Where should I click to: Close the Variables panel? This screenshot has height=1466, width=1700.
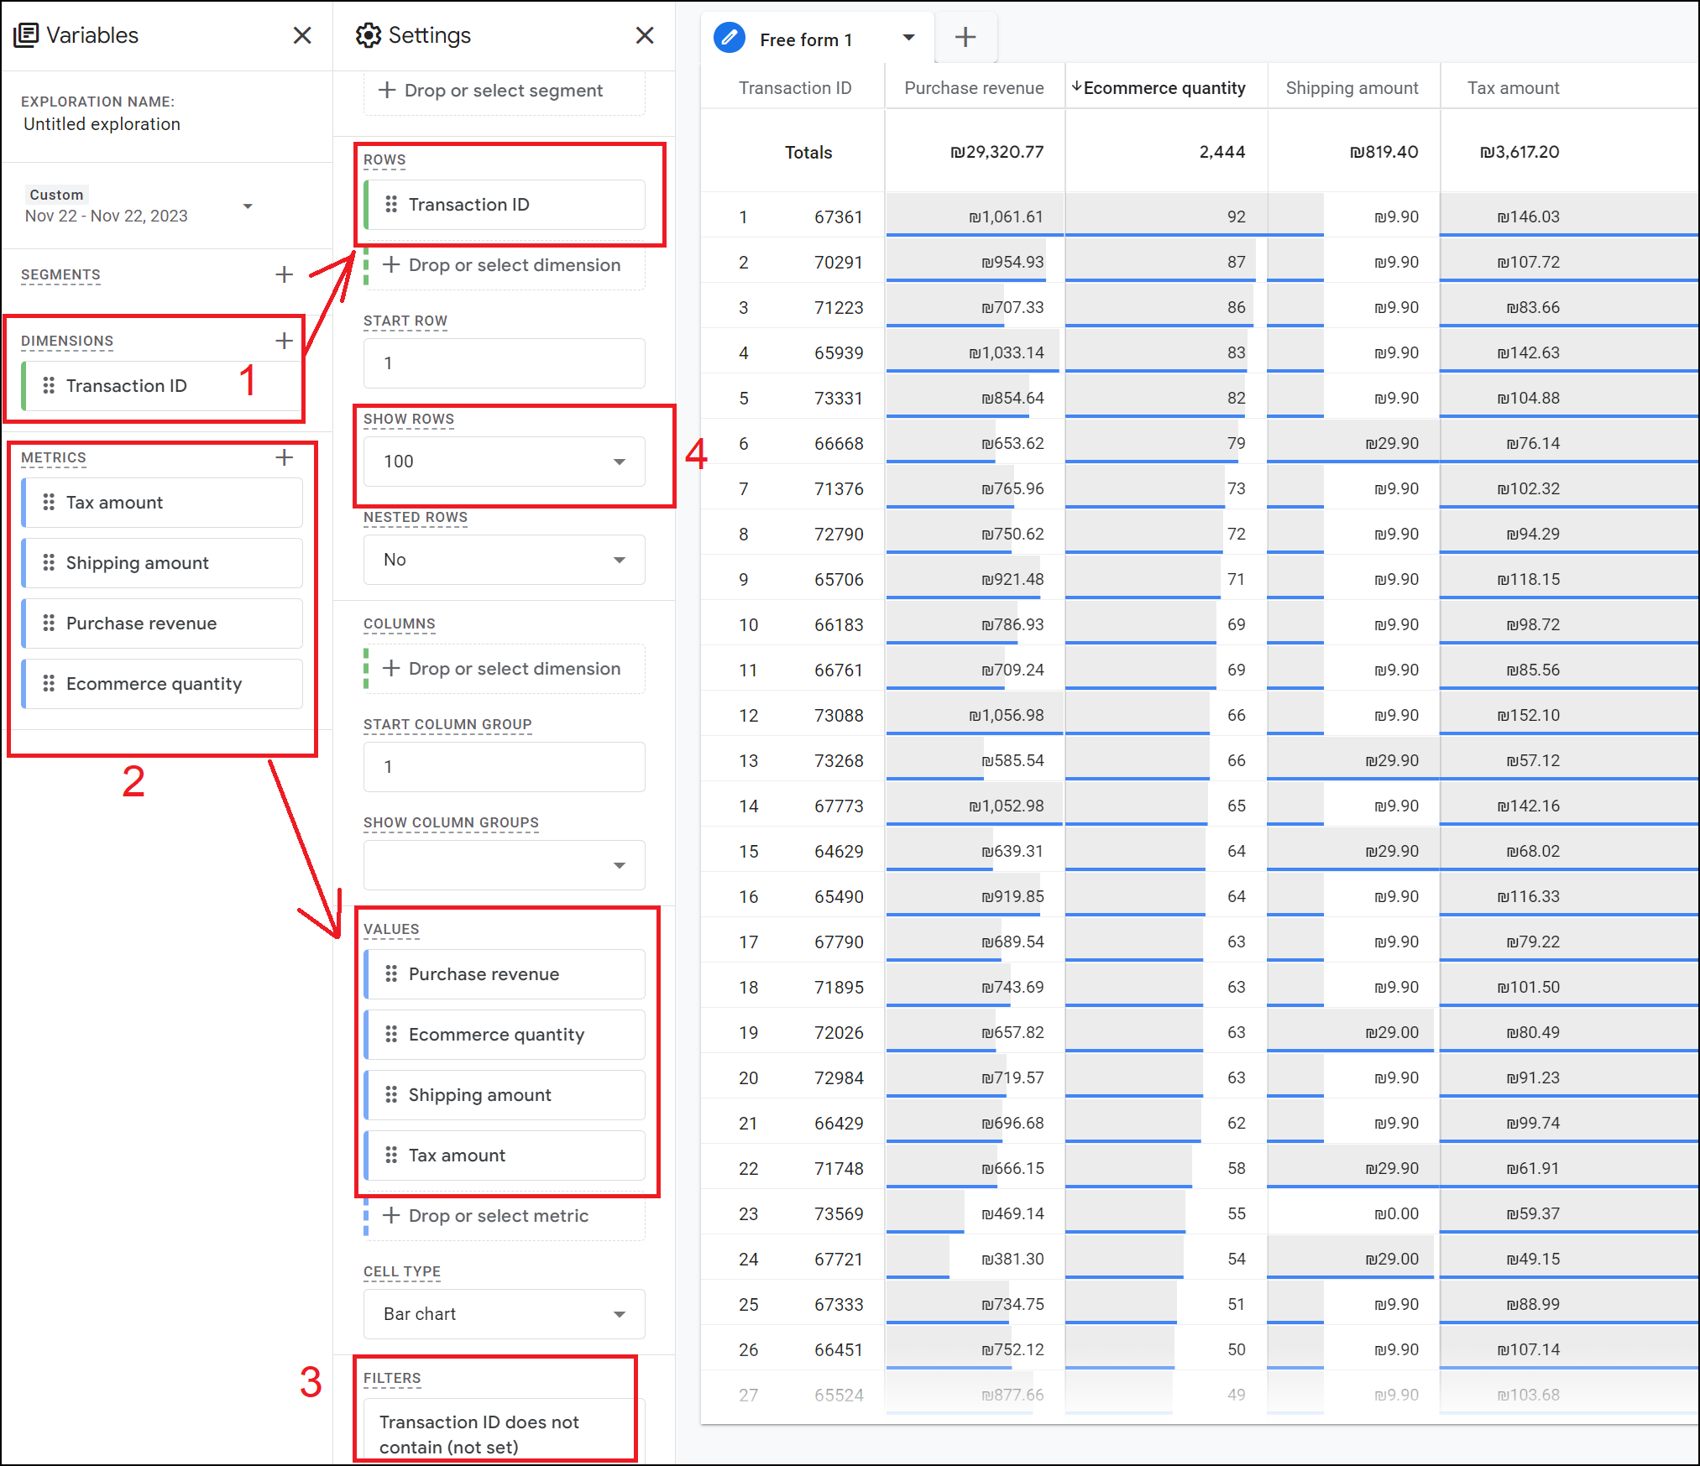tap(302, 35)
